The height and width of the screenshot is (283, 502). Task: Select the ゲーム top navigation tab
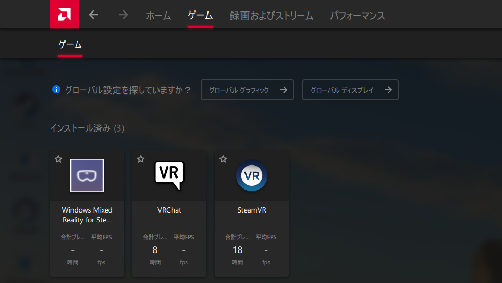(200, 15)
